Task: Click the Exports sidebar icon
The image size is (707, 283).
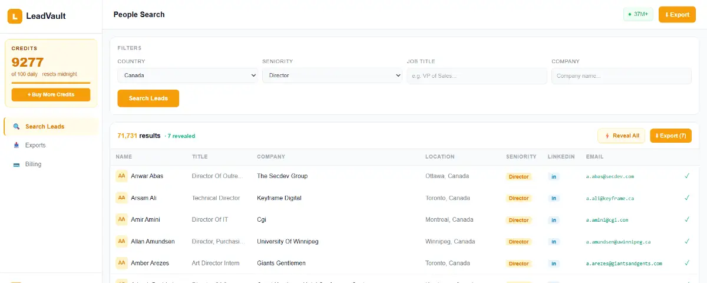Action: (x=16, y=145)
